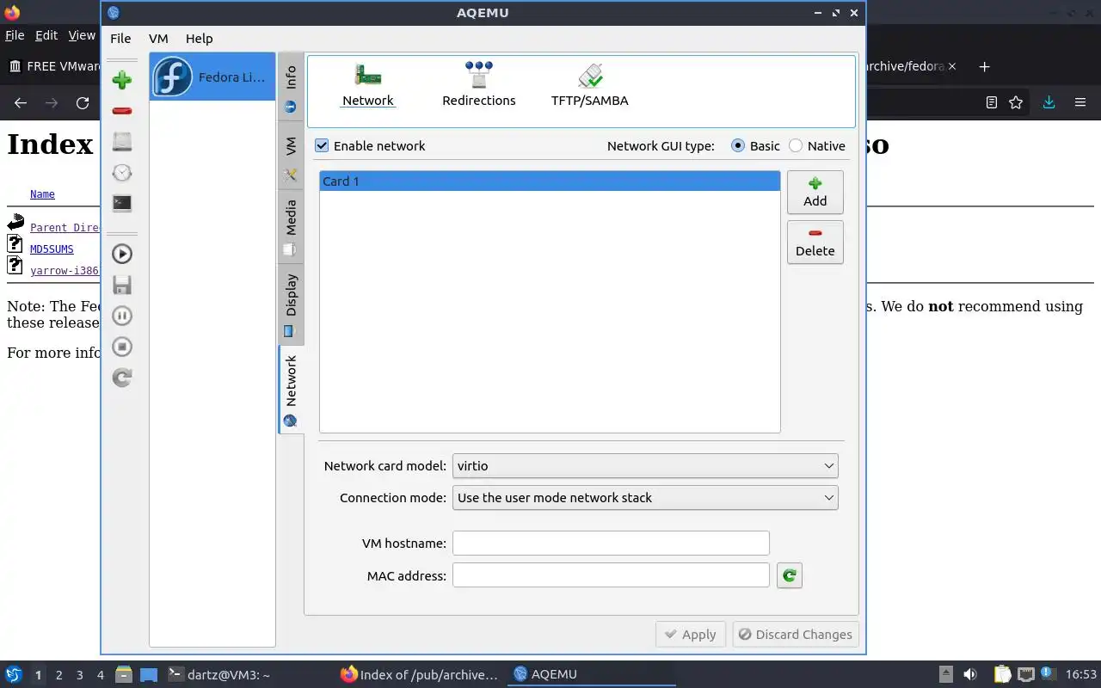The image size is (1101, 688).
Task: Click the Discard Changes button
Action: 796,635
